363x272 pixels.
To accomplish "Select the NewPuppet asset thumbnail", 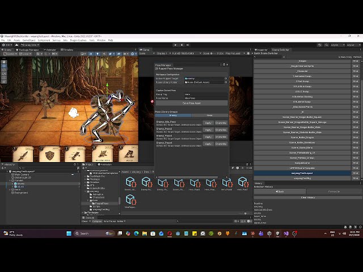I will (x=130, y=200).
